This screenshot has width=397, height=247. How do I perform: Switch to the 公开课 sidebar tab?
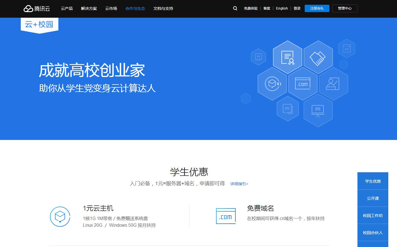373,198
